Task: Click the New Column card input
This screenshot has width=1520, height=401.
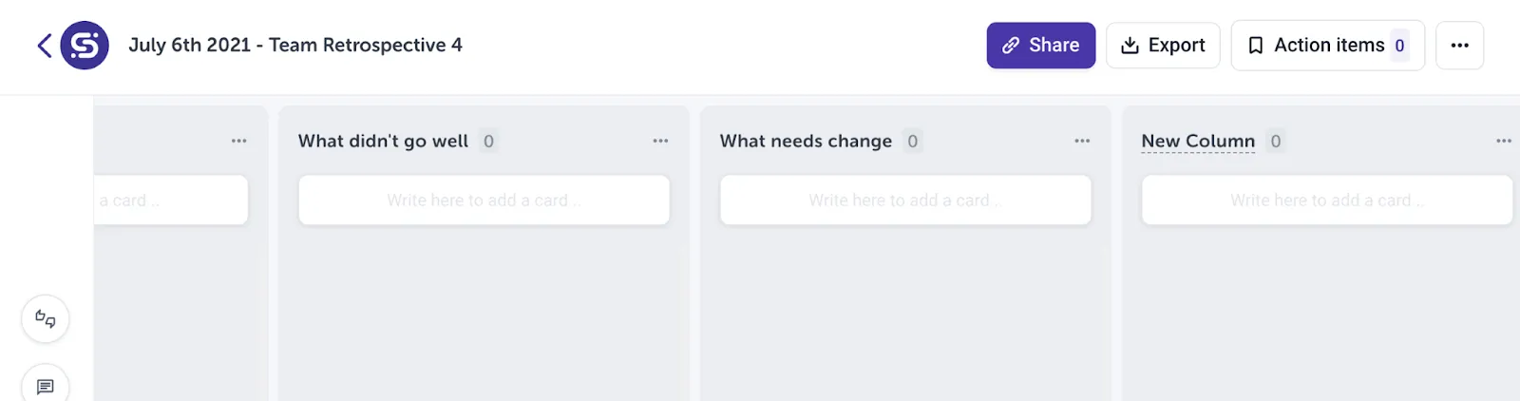Action: [1326, 200]
